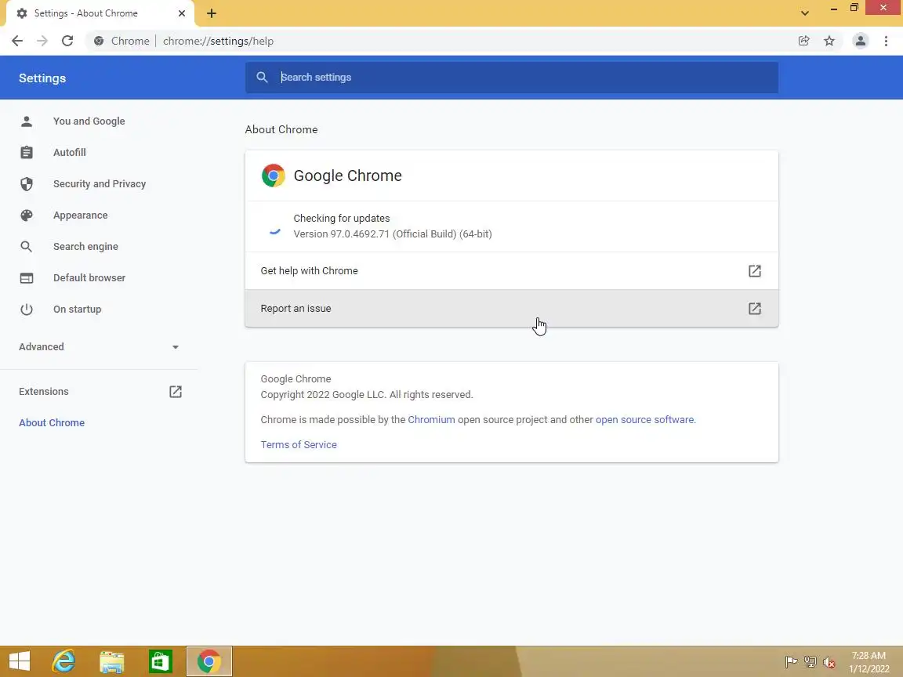Click inside the Search settings field
This screenshot has width=903, height=677.
[x=511, y=77]
